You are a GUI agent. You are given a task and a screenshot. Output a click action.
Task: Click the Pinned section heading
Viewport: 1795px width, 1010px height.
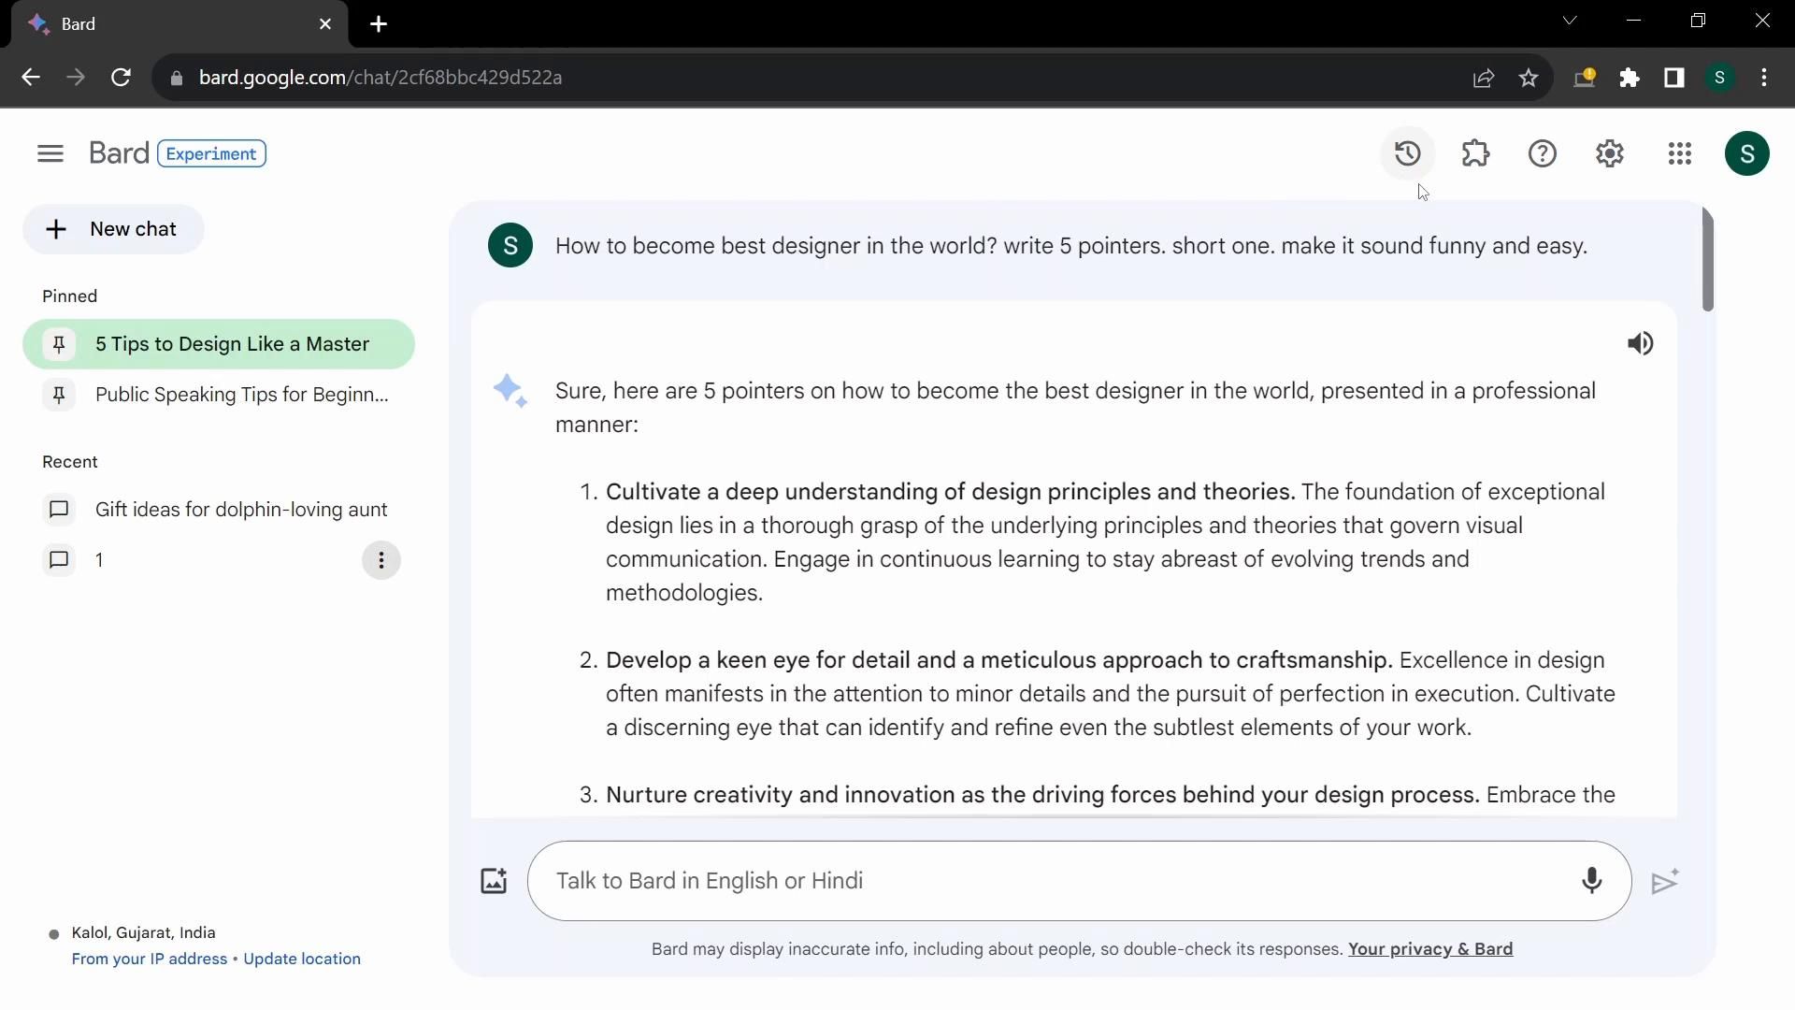(70, 296)
